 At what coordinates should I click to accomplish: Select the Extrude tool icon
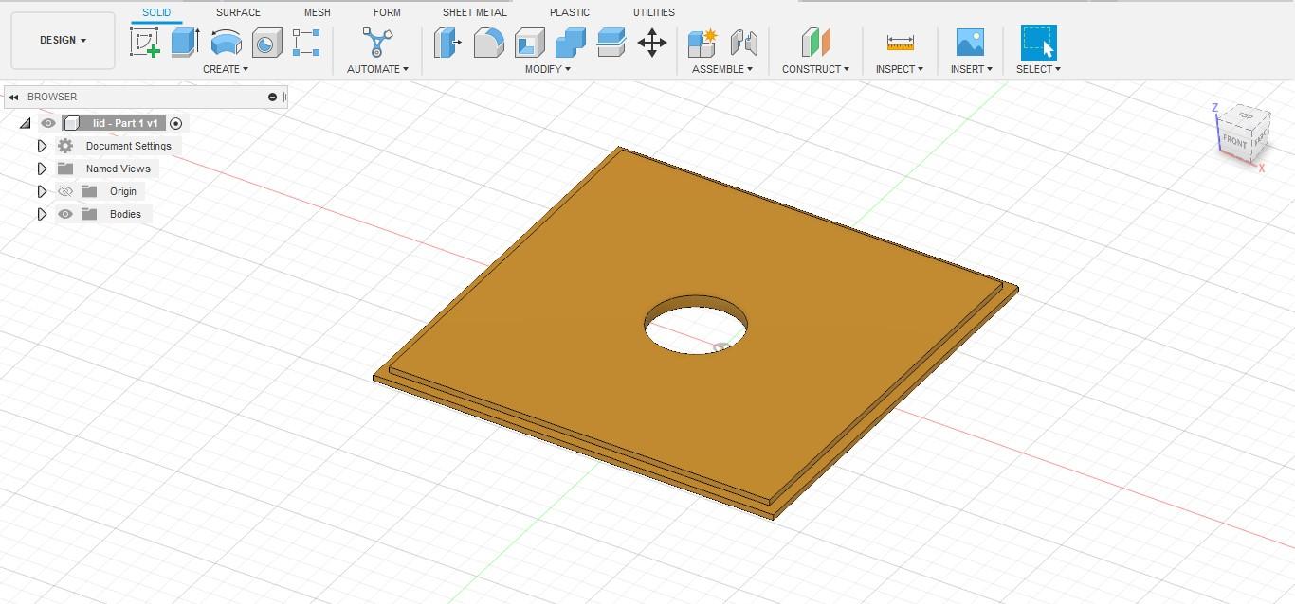(185, 43)
